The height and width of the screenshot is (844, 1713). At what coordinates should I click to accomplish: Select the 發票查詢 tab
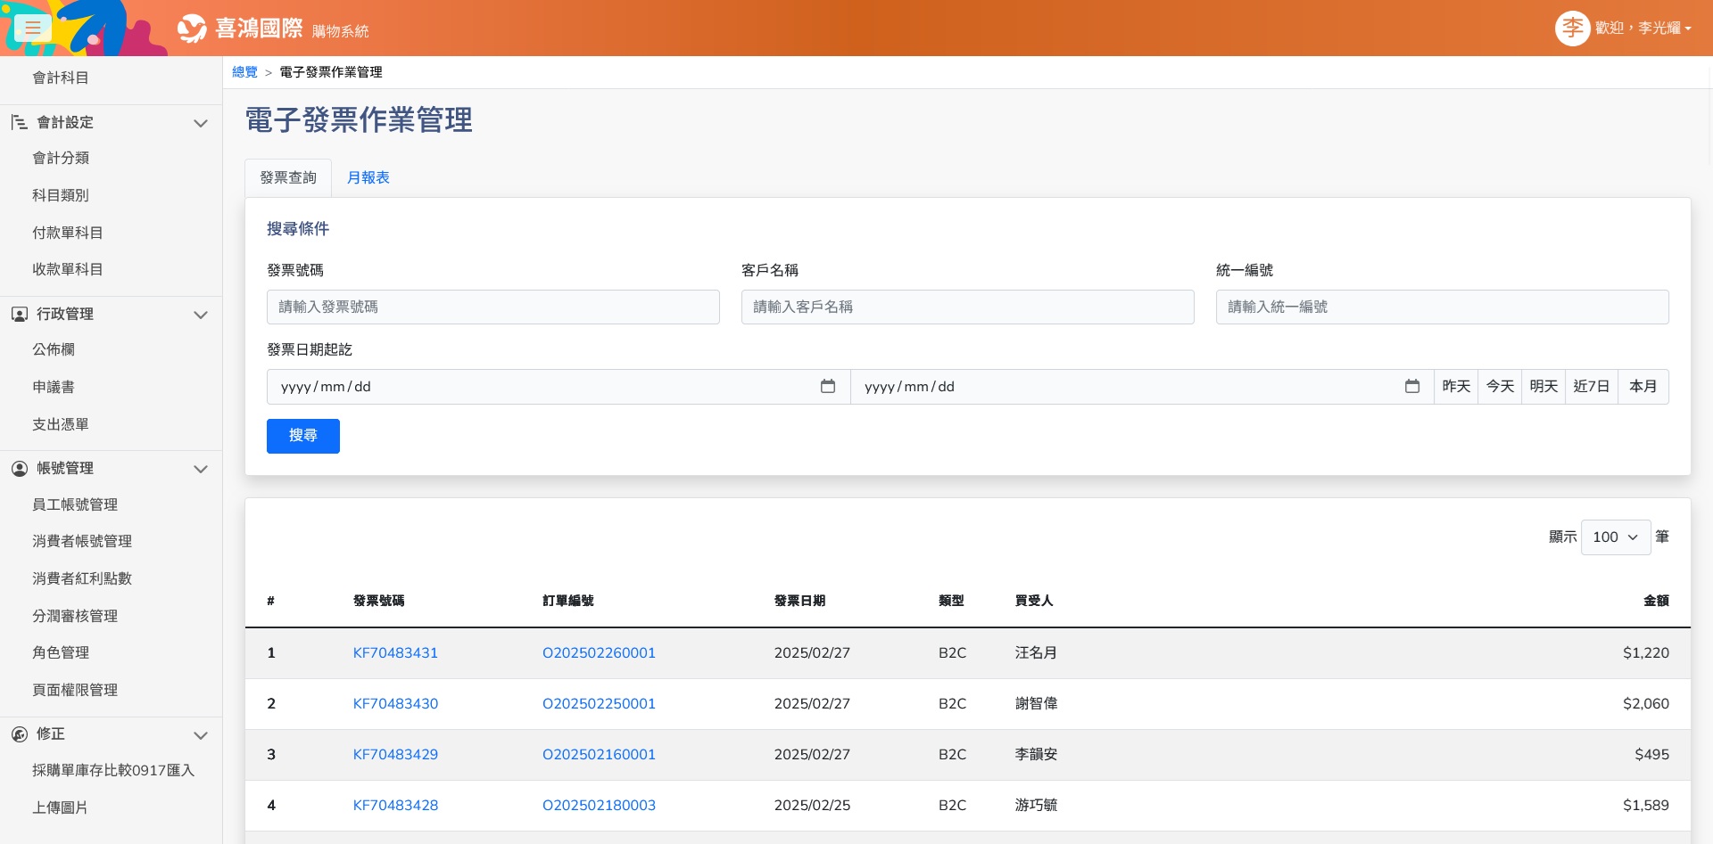point(288,178)
